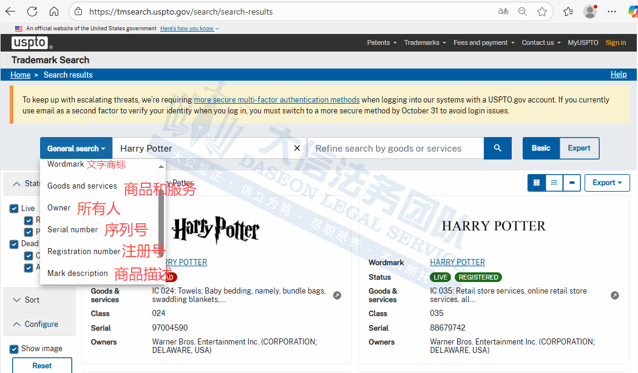Screen dimensions: 638x373
Task: Click Sign in link
Action: tap(616, 42)
